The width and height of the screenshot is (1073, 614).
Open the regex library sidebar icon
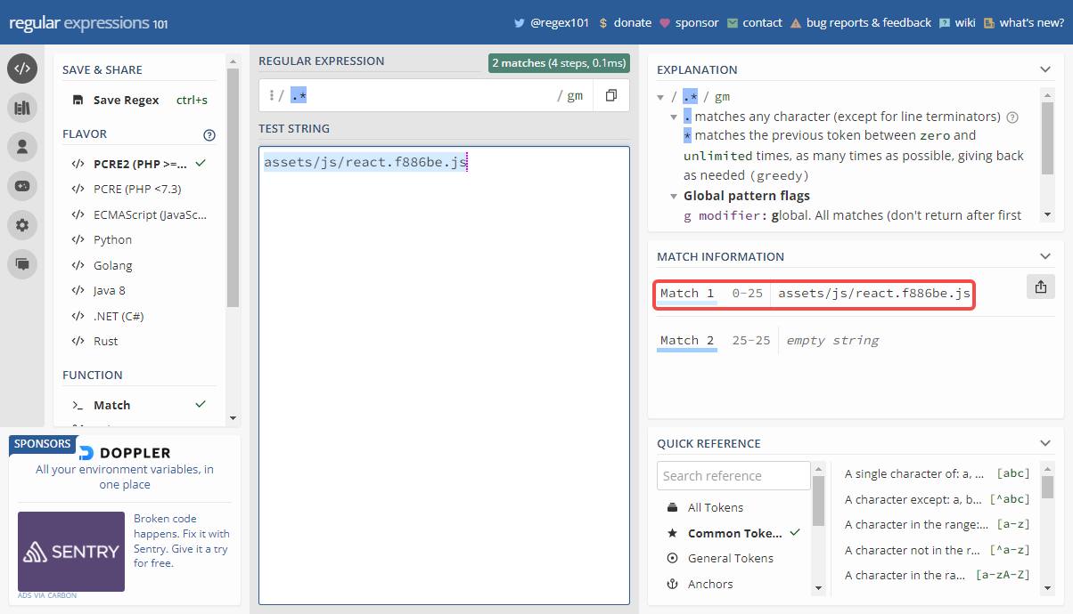[22, 108]
